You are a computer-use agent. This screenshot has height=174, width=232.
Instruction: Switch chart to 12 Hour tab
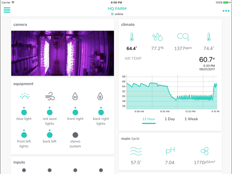point(149,119)
